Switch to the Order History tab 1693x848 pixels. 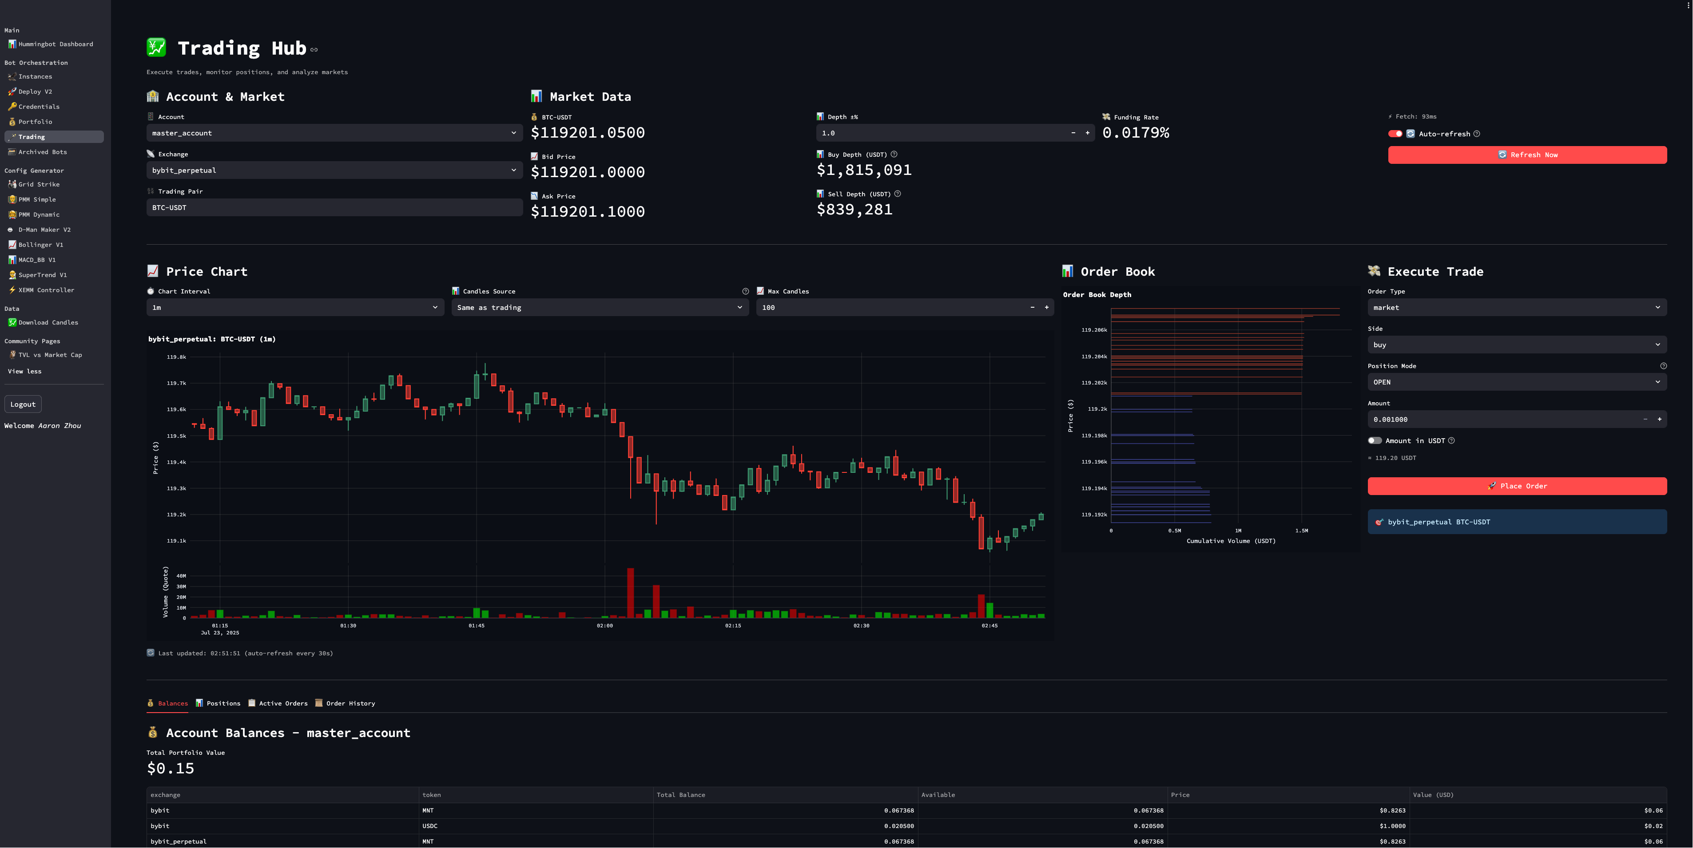tap(345, 704)
